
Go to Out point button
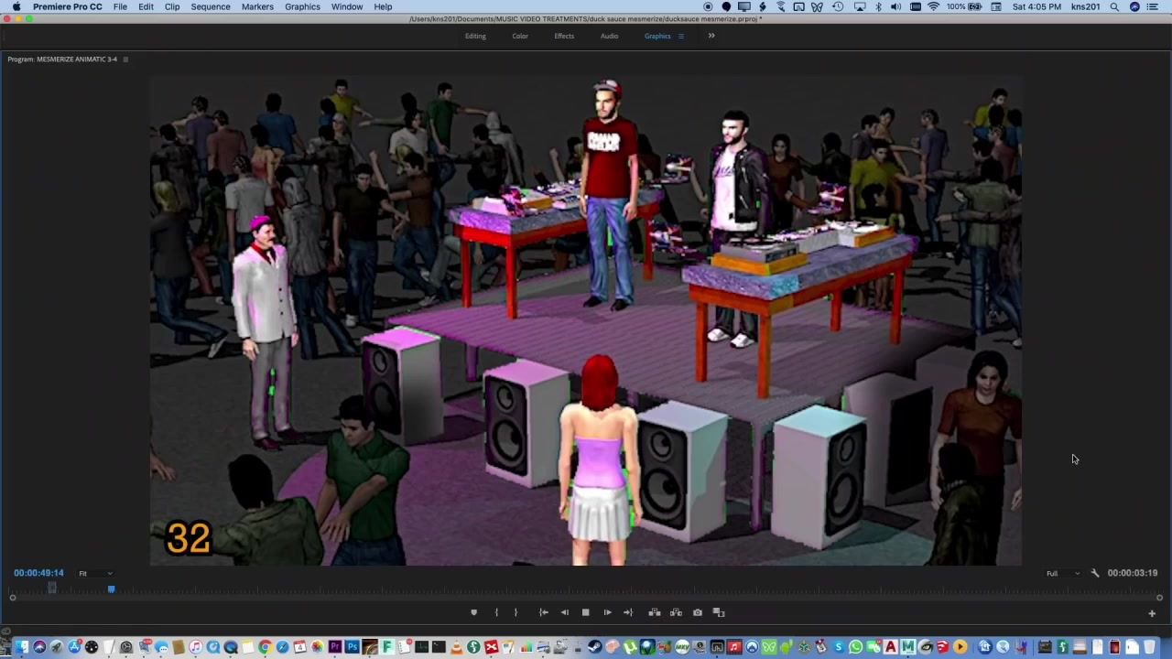click(x=628, y=612)
